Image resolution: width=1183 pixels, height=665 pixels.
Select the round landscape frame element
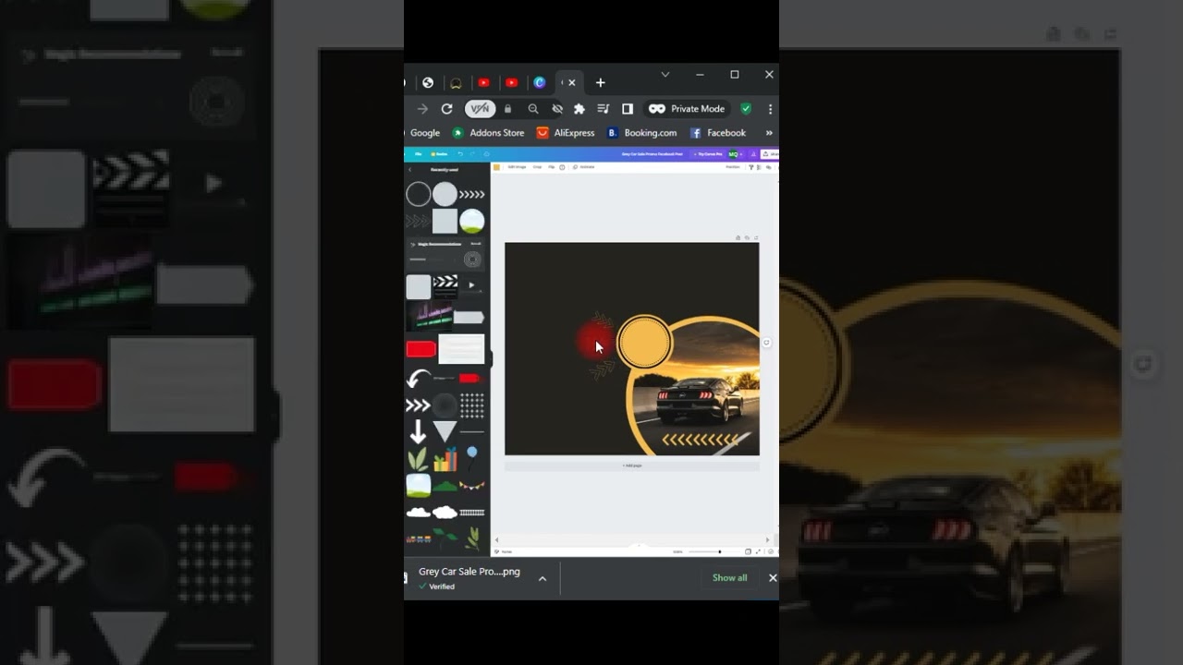[x=471, y=221]
